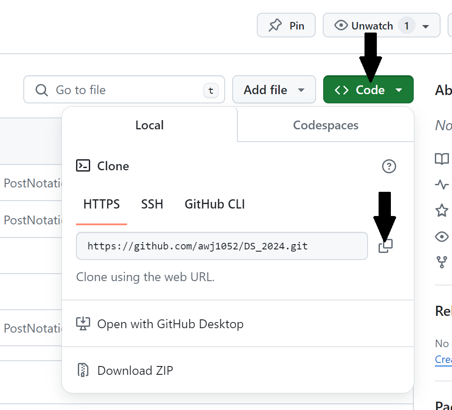Click the terminal icon beside Clone

pos(83,166)
